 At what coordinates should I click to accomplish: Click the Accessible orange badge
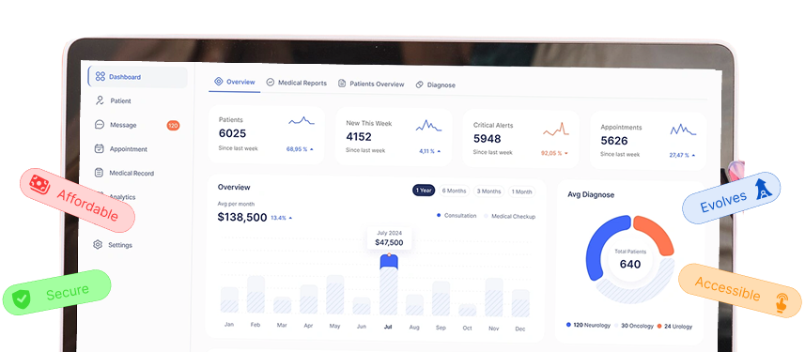coord(739,290)
